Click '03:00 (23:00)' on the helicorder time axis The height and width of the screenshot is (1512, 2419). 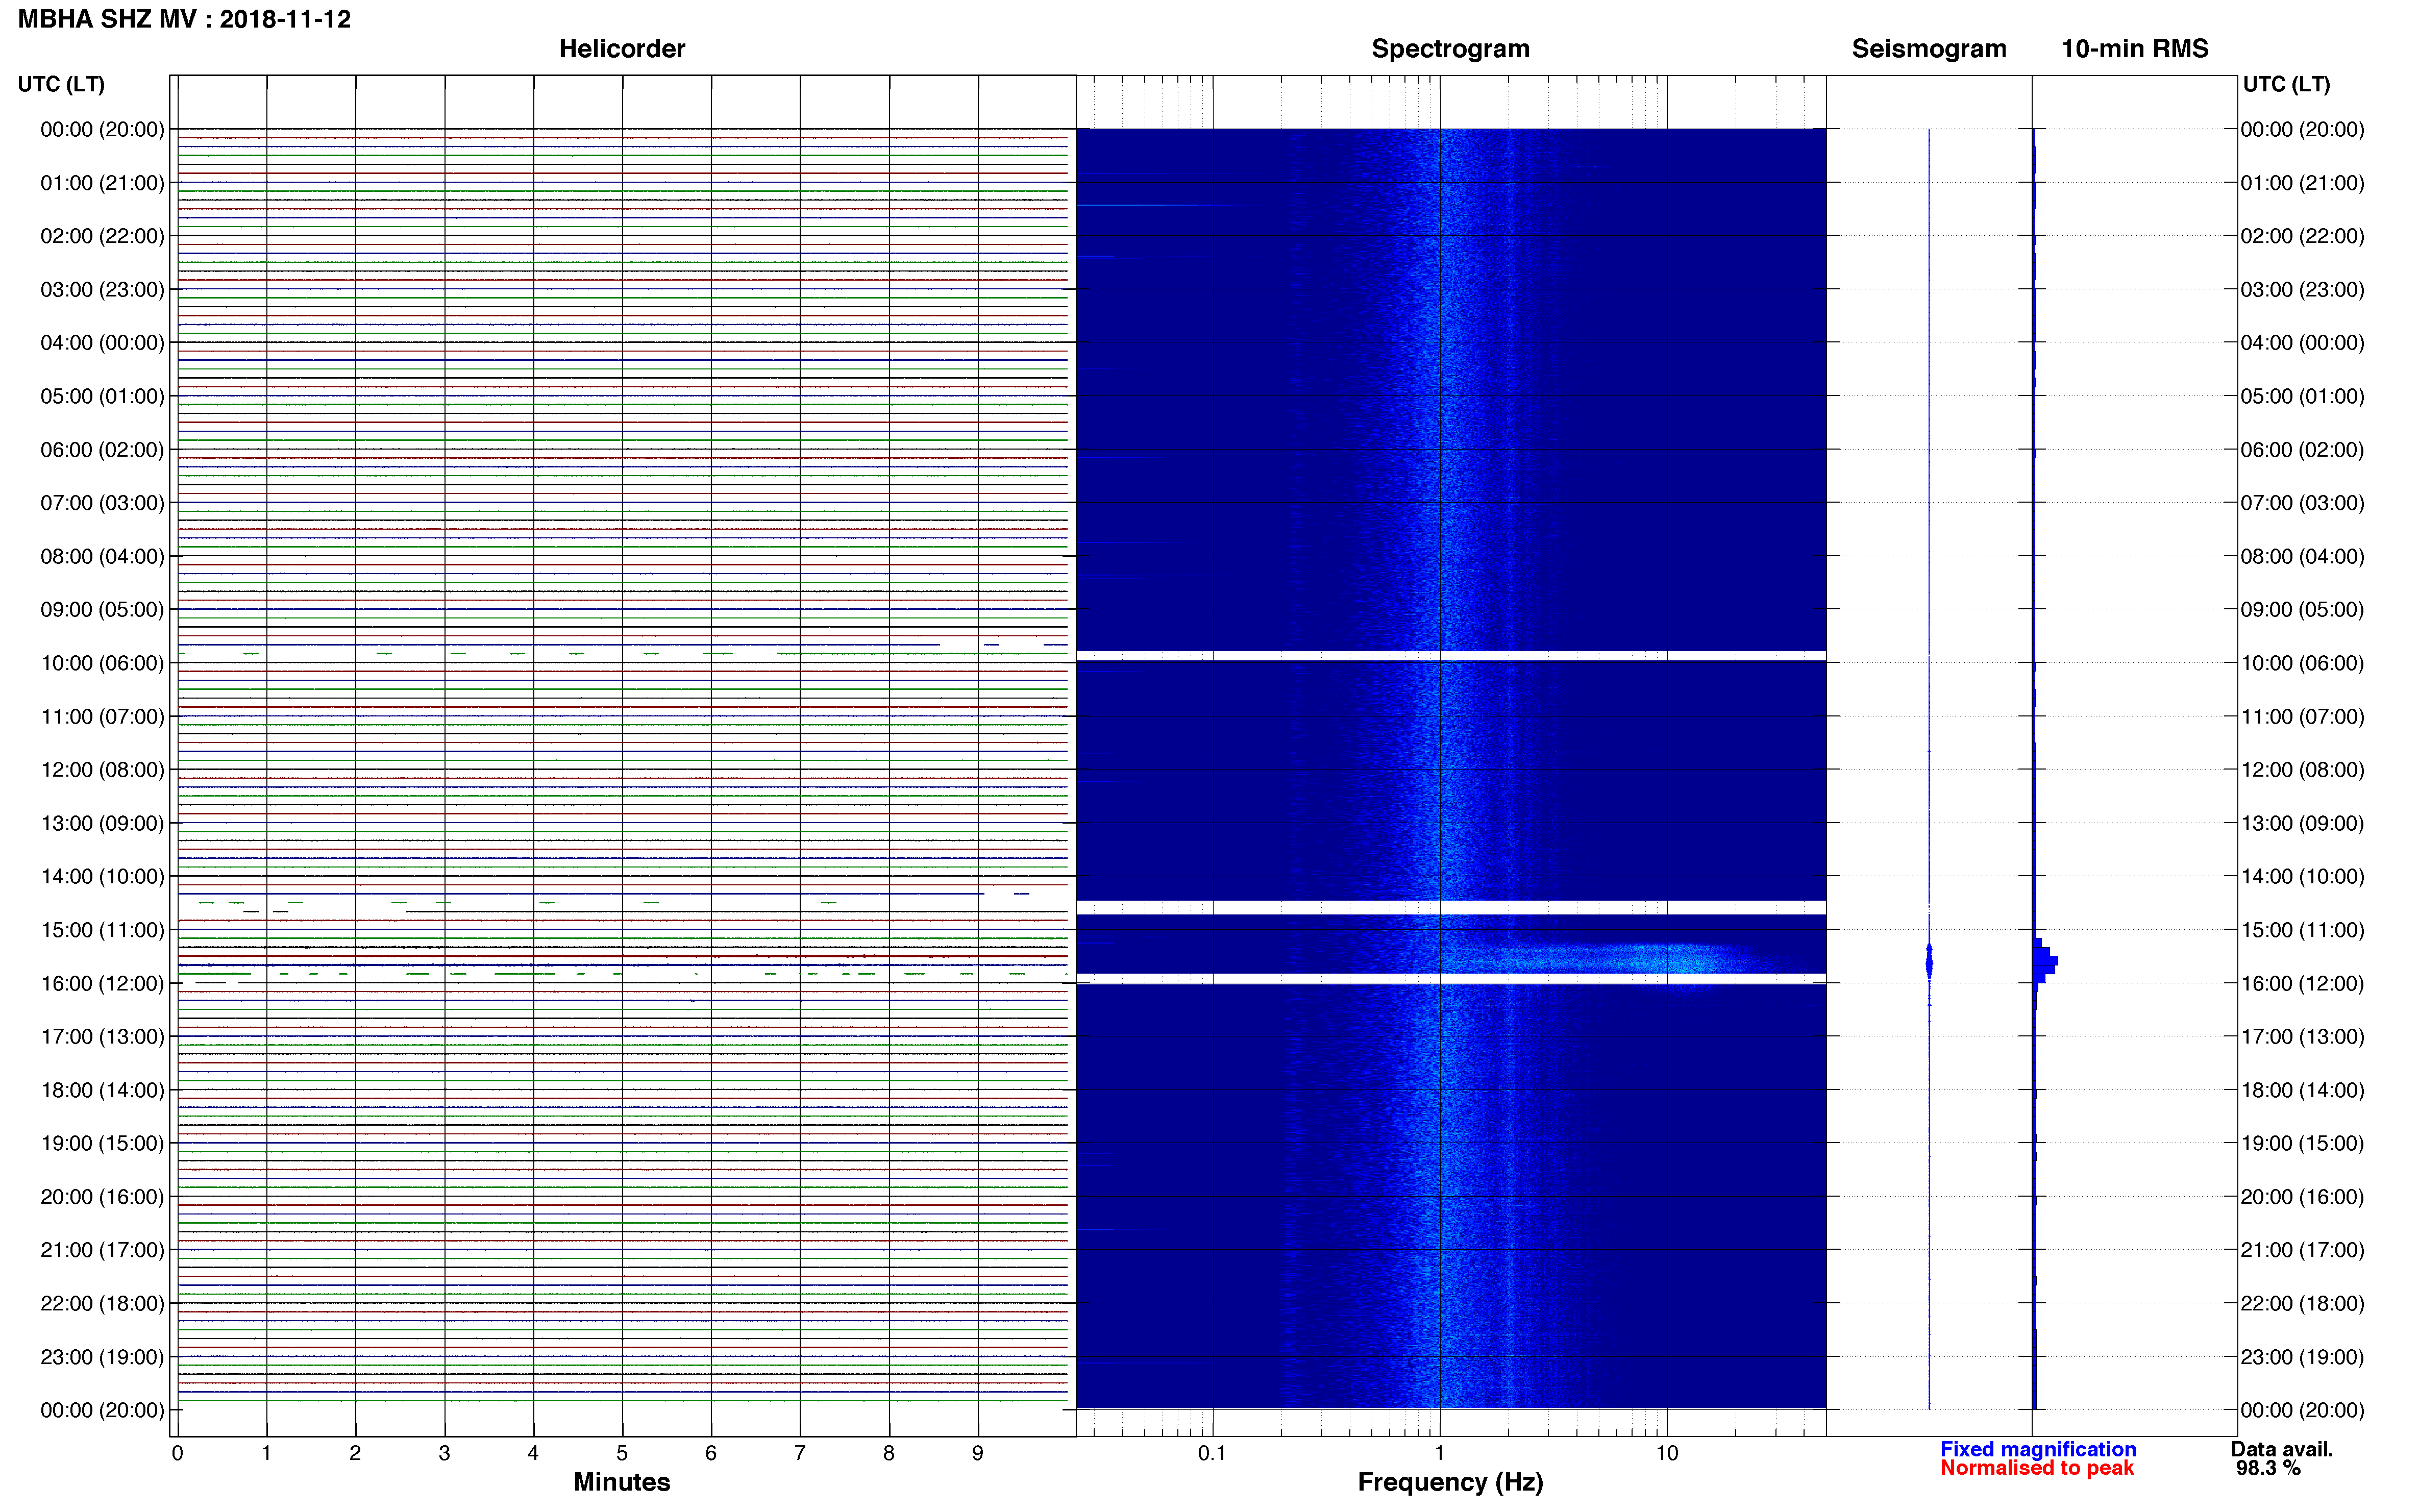pyautogui.click(x=102, y=290)
